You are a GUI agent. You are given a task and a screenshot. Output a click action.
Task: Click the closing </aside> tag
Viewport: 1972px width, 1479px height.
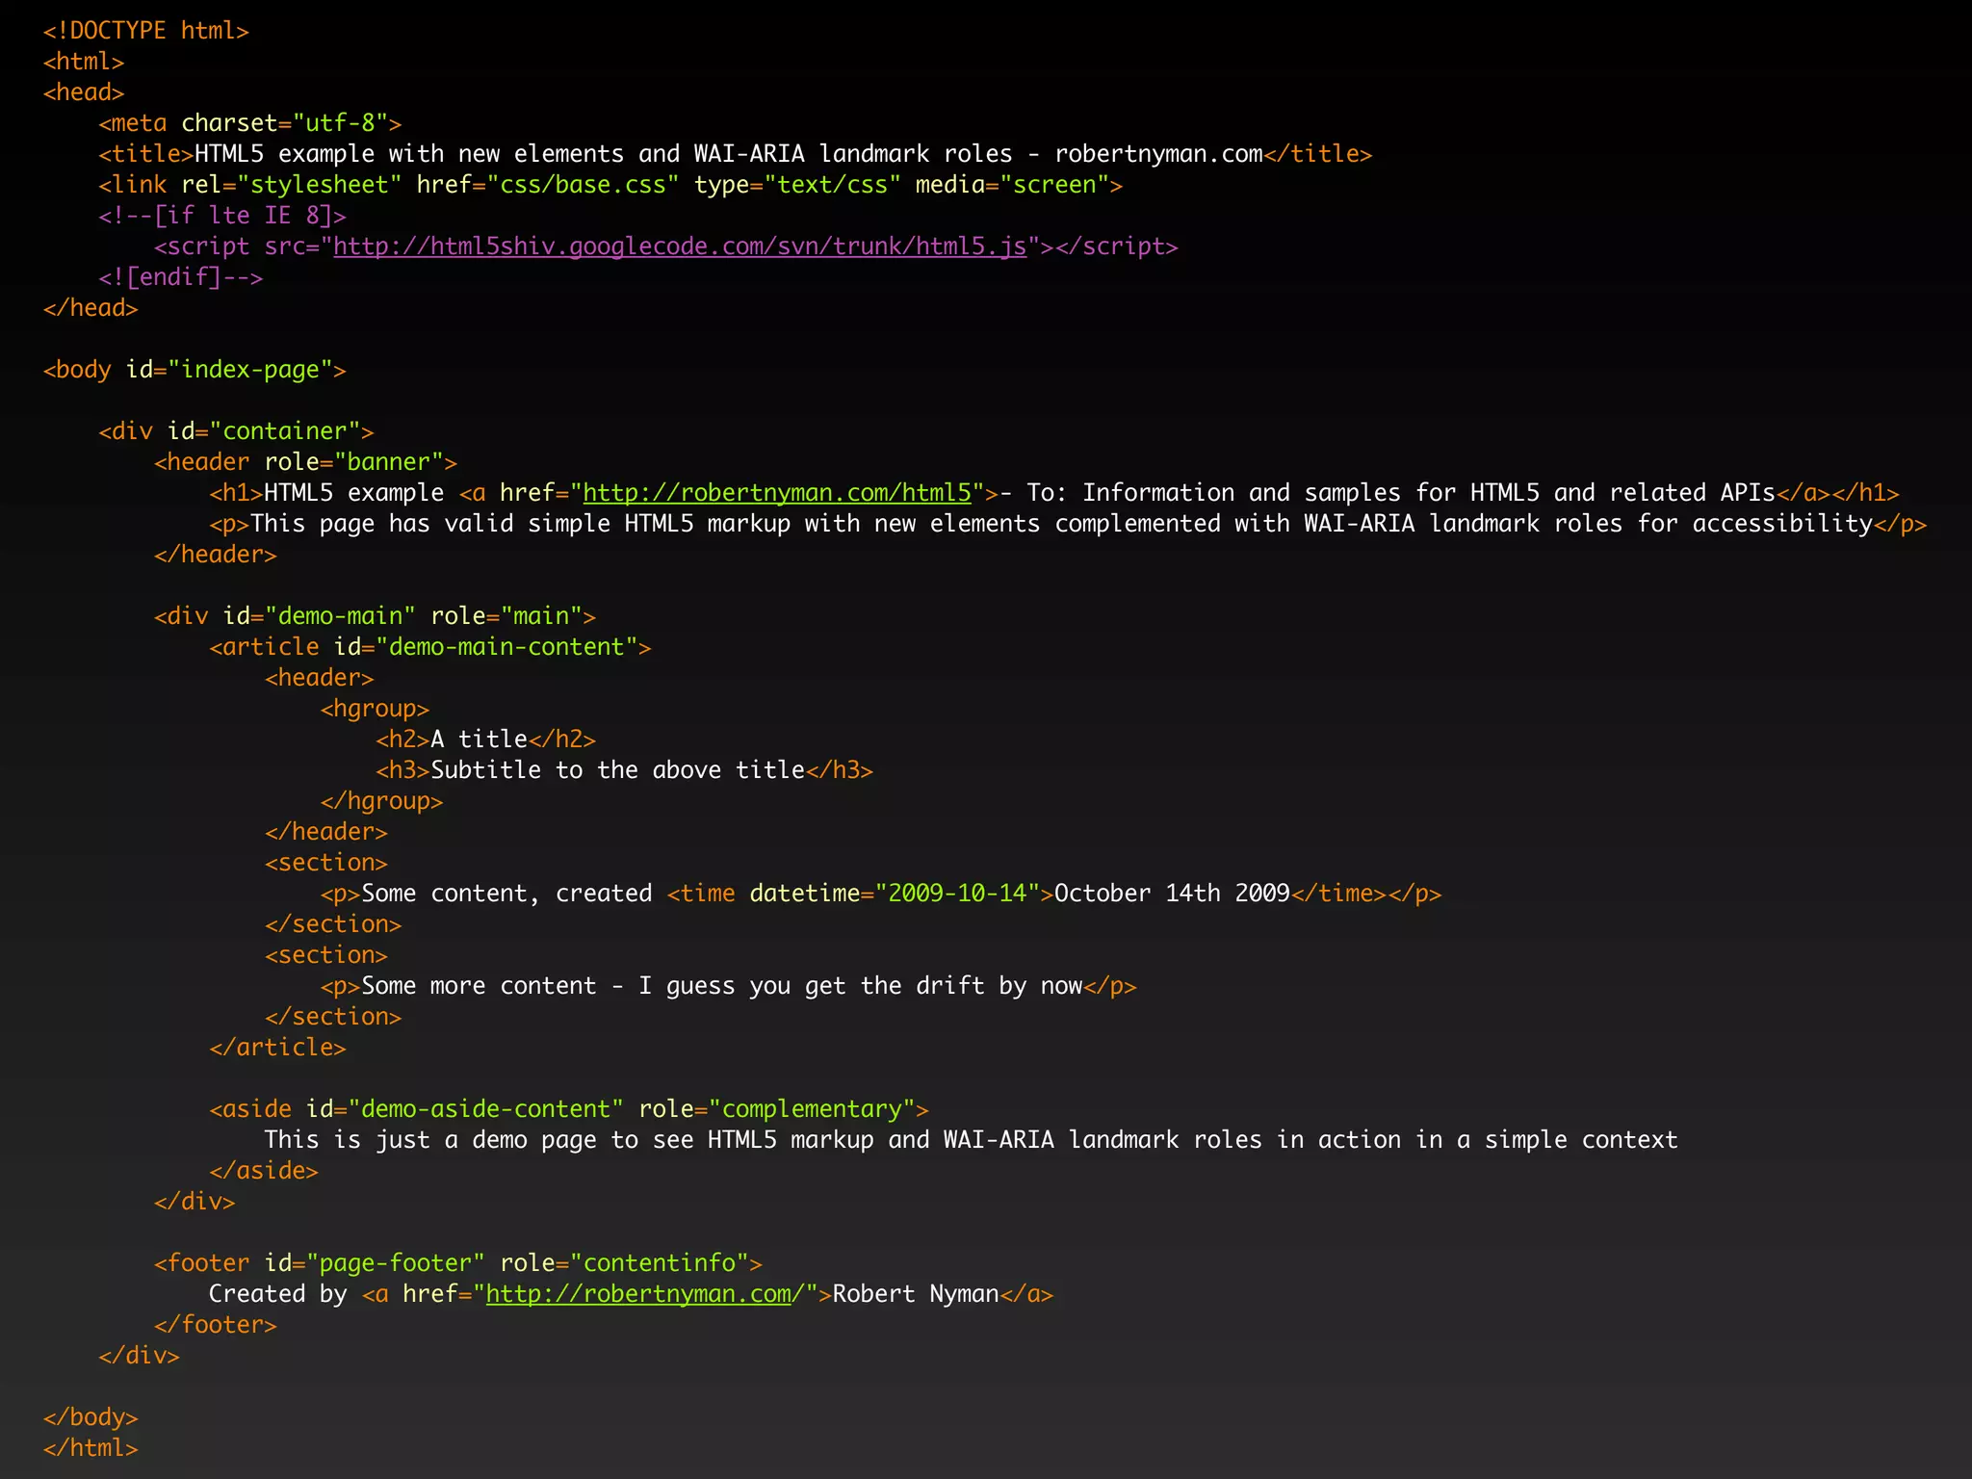point(264,1171)
